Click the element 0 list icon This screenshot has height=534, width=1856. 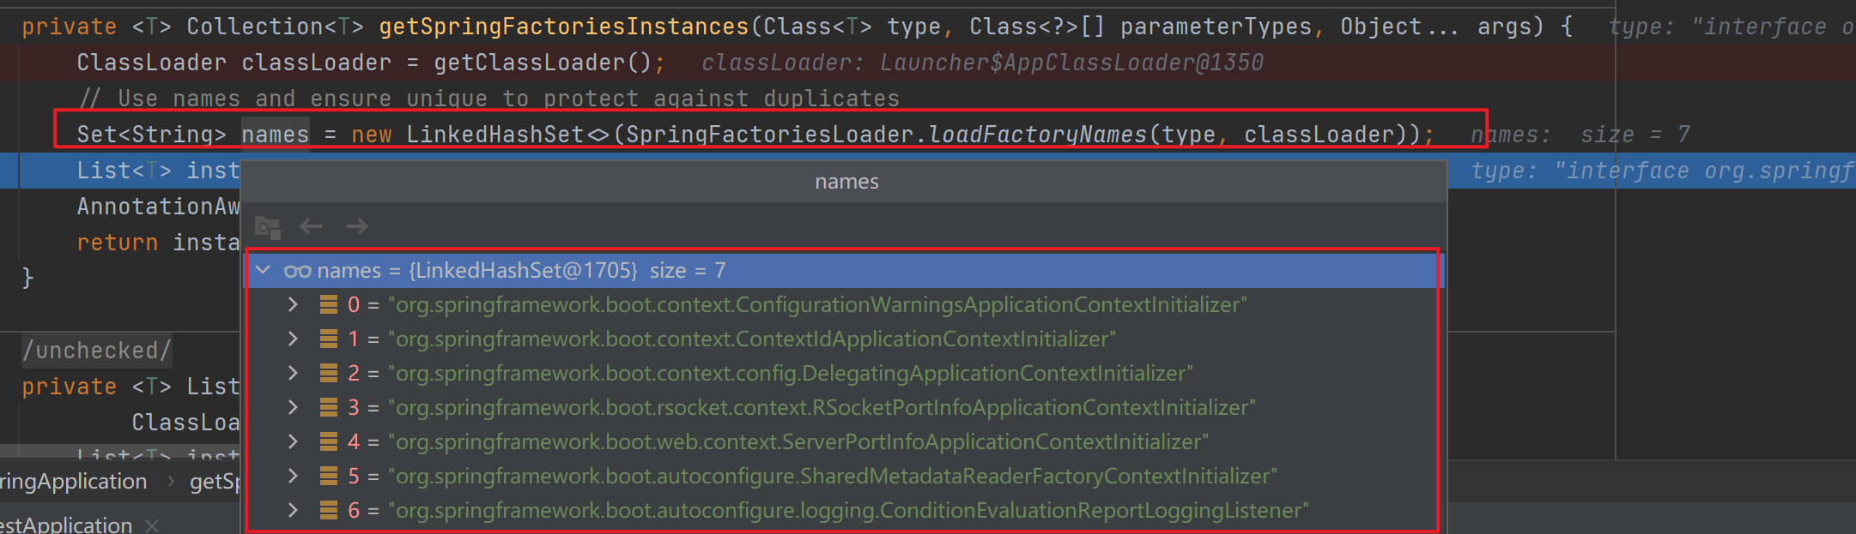(x=328, y=304)
